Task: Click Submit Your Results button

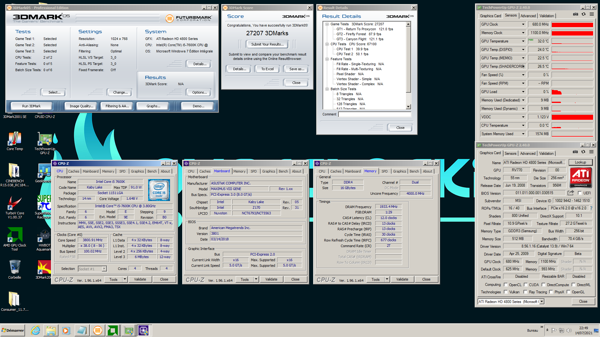Action: [x=267, y=44]
